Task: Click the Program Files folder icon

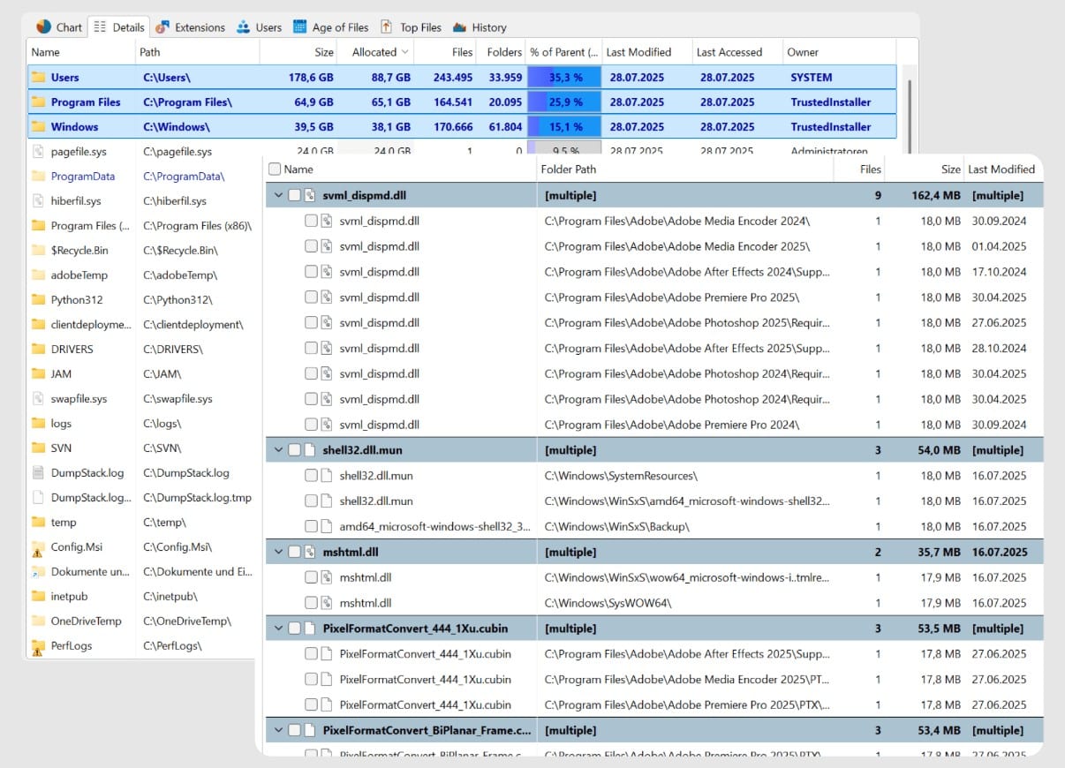Action: pyautogui.click(x=38, y=102)
